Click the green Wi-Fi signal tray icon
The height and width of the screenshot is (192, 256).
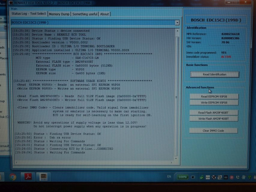pyautogui.click(x=250, y=177)
